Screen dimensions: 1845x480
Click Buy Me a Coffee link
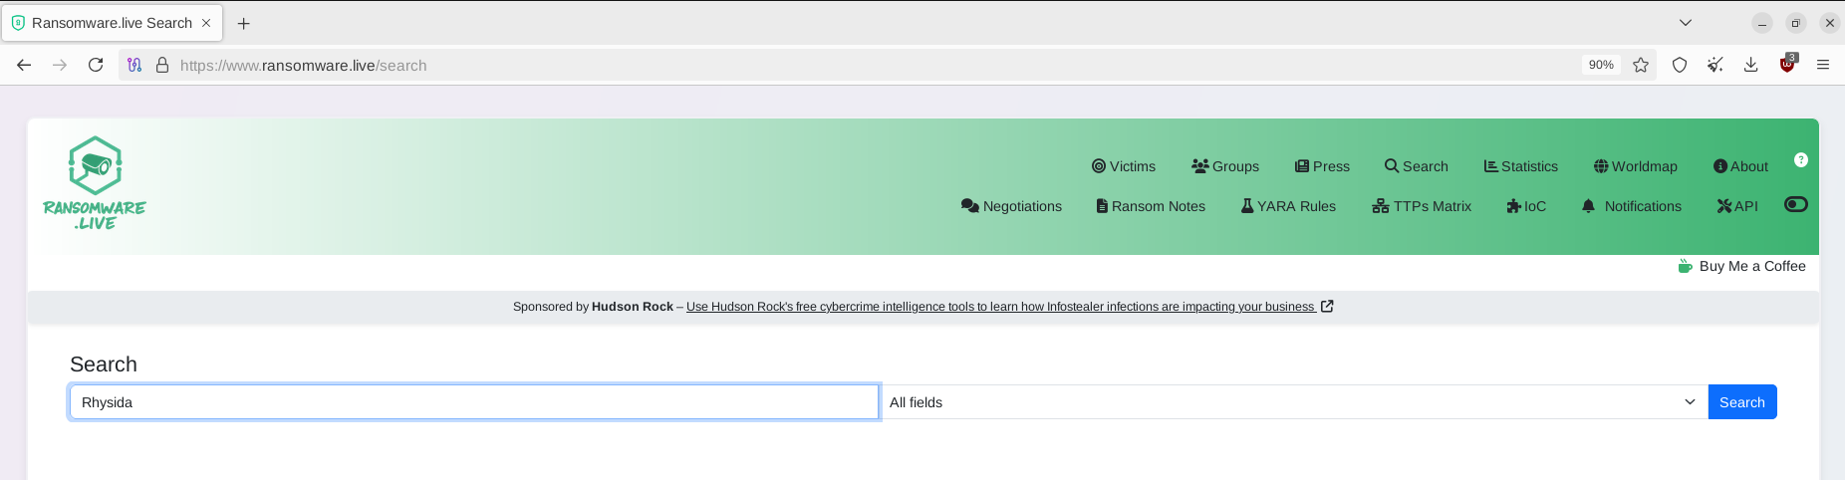[1742, 266]
